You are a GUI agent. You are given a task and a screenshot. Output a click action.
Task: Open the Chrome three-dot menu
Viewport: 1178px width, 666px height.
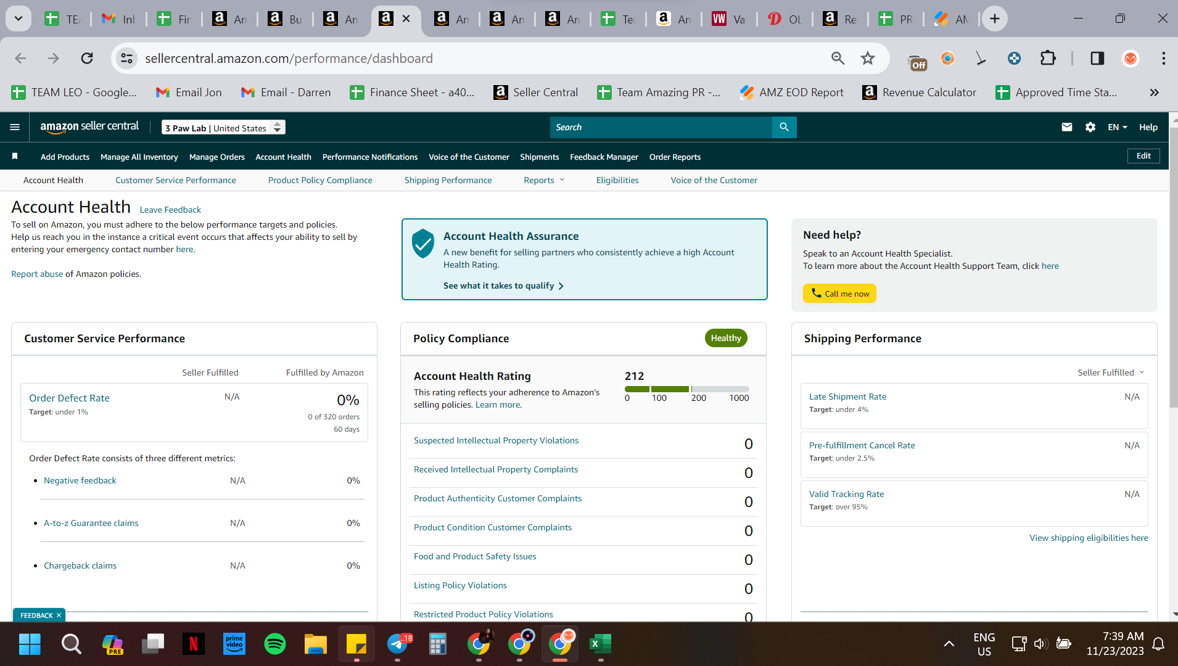click(x=1163, y=58)
